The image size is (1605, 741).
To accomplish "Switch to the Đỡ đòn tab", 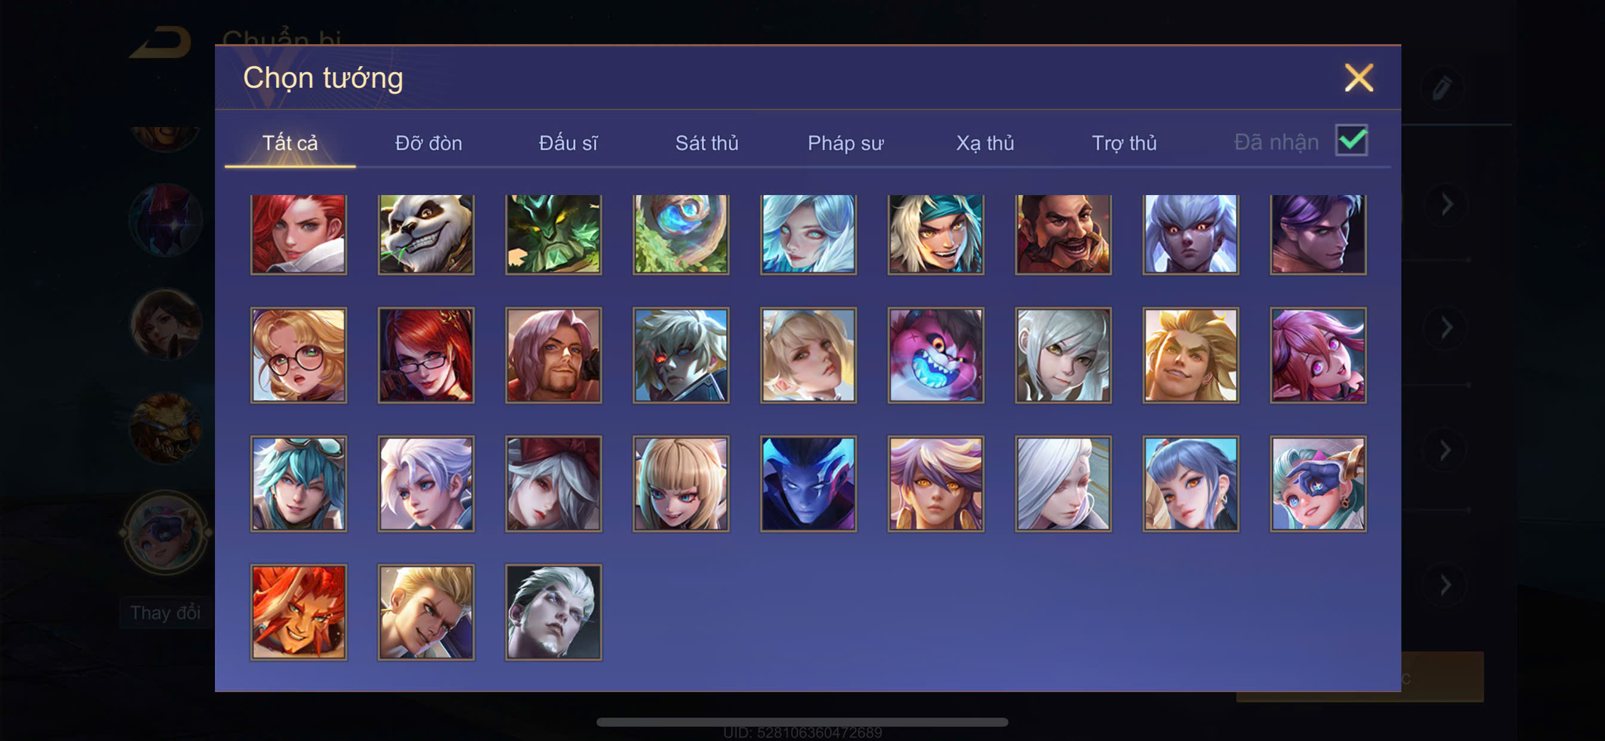I will pos(429,143).
